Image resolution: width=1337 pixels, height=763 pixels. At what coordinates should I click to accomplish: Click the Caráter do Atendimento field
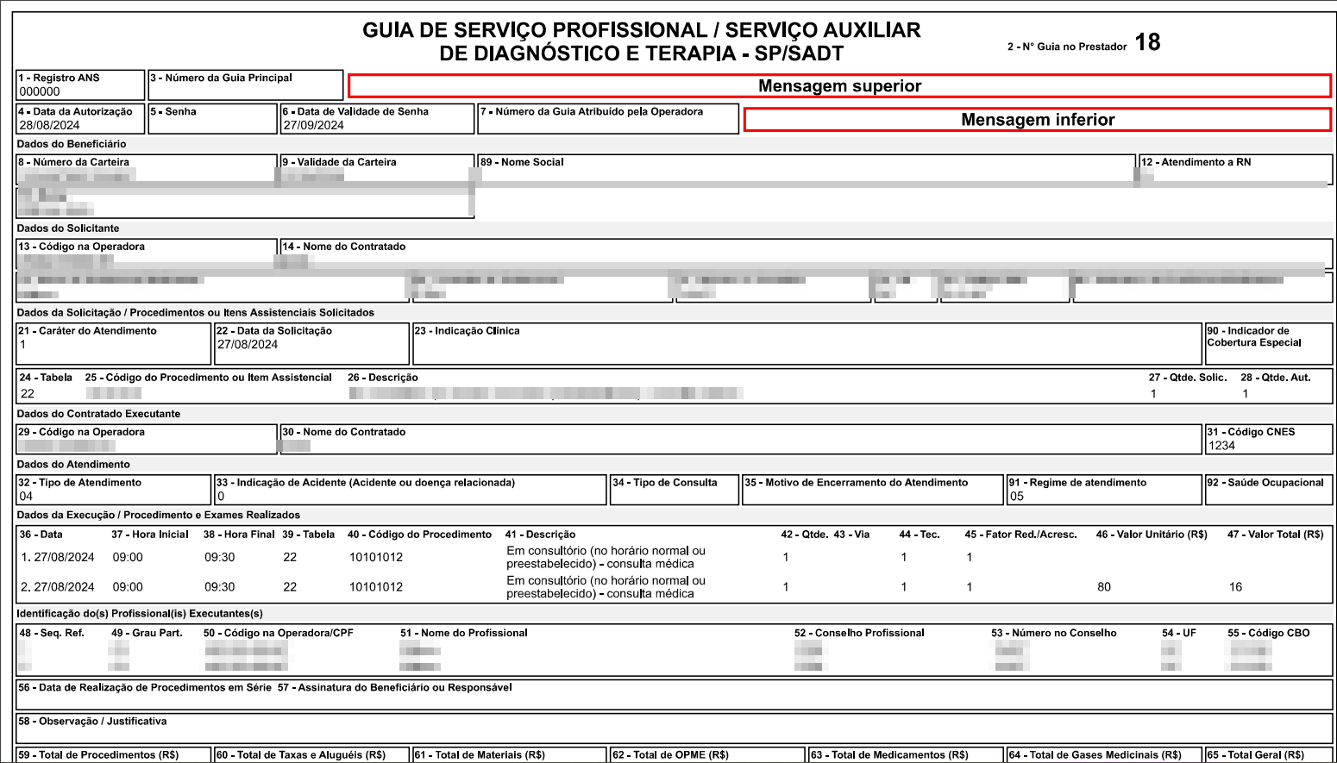coord(113,344)
